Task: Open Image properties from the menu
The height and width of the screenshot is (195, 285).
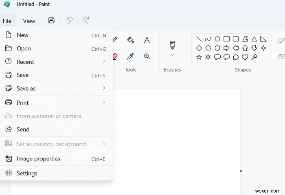Action: (x=56, y=159)
